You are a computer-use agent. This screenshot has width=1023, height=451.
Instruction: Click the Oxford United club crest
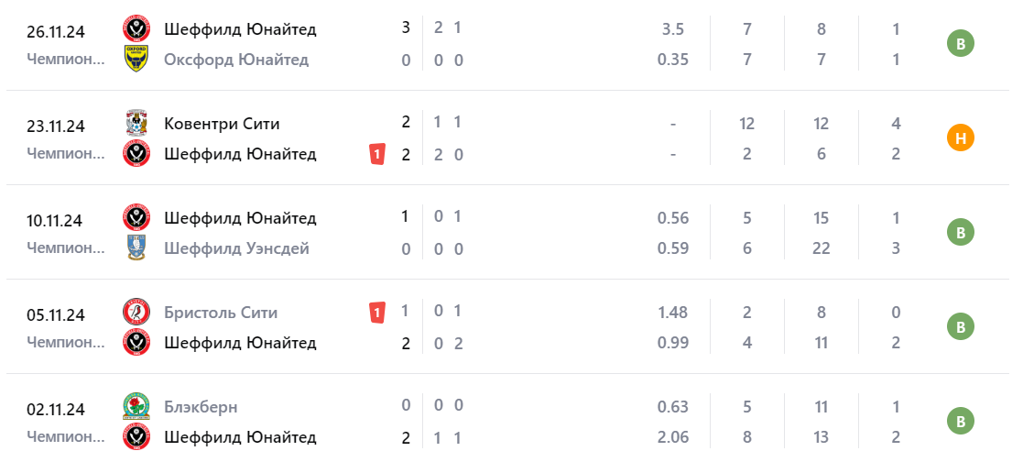(136, 60)
